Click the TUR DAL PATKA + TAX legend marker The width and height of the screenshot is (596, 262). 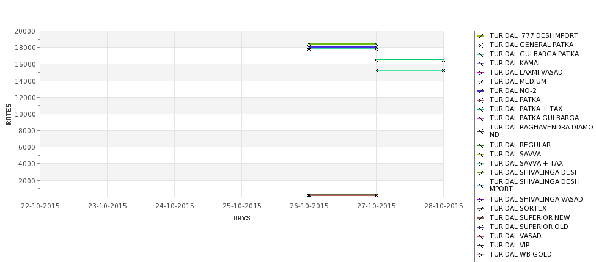480,109
